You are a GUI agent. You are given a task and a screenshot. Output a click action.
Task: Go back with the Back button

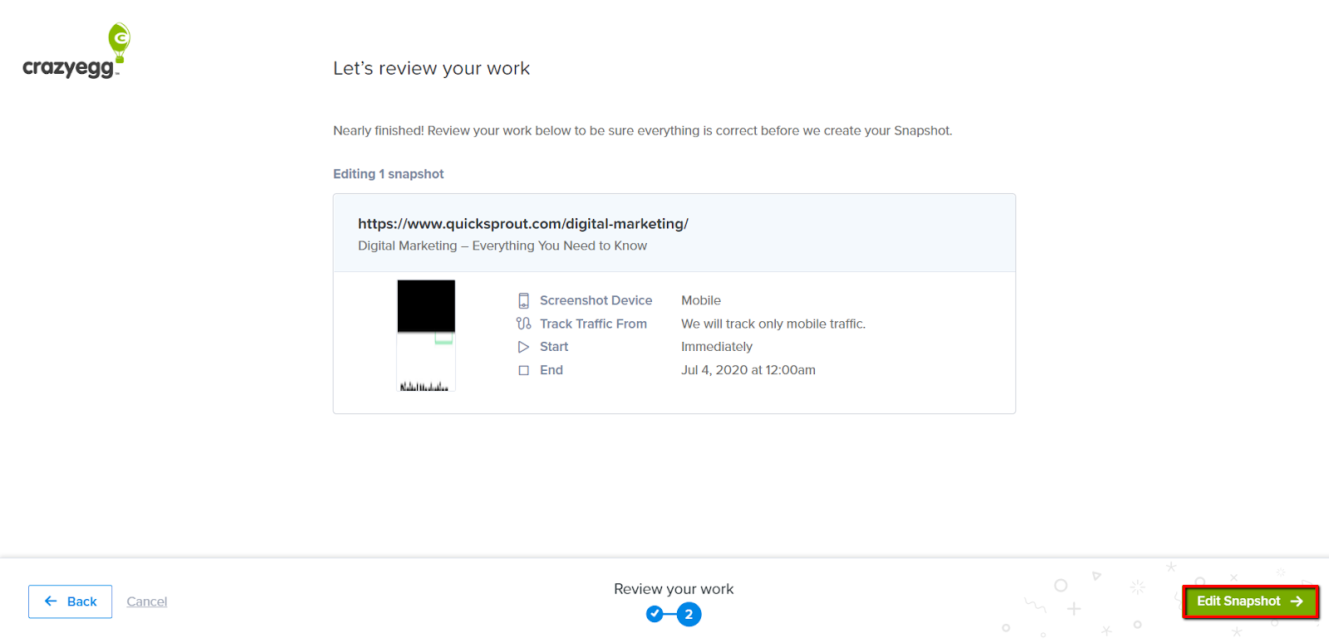coord(71,602)
